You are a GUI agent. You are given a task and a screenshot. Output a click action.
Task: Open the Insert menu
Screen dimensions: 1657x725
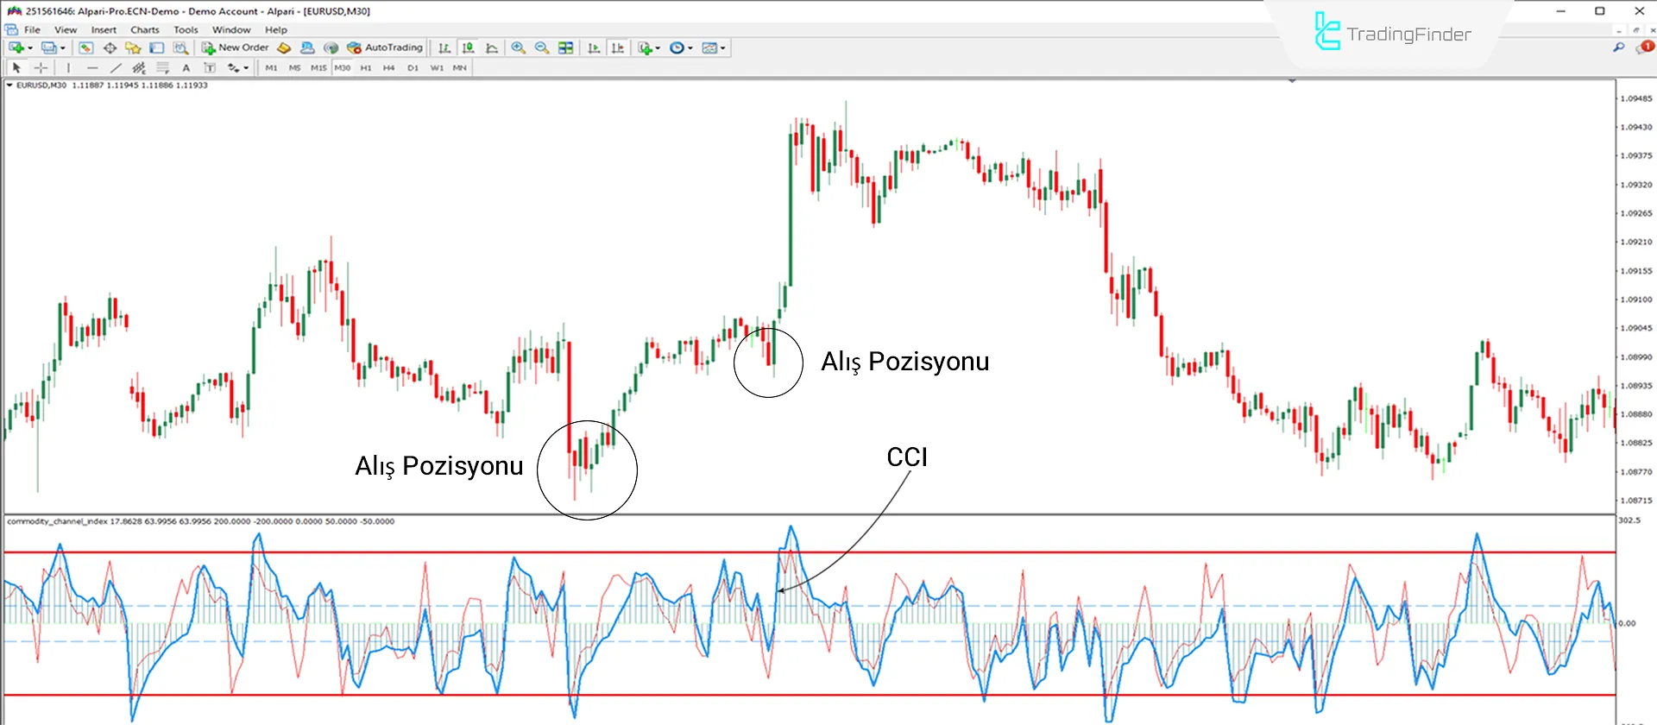coord(104,29)
